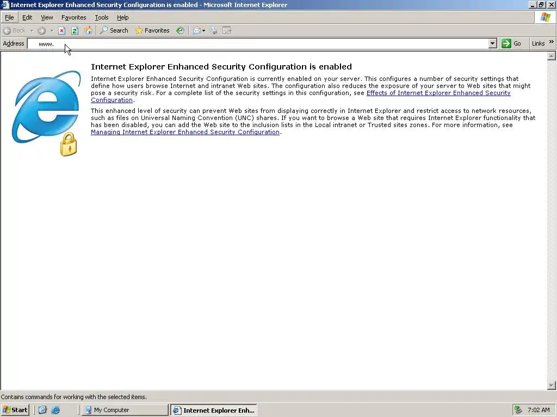Open the Favorites pane from toolbar
Viewport: 557px width, 417px height.
[152, 30]
